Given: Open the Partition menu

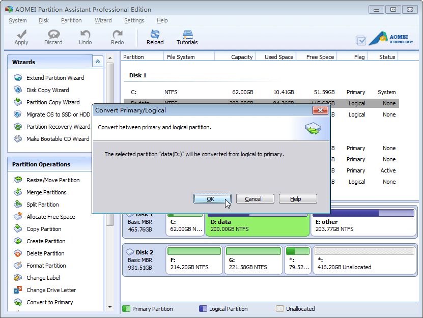Looking at the screenshot, I should tap(71, 20).
